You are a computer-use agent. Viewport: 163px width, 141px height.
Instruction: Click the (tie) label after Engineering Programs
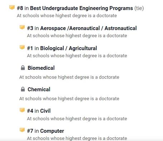139,8
